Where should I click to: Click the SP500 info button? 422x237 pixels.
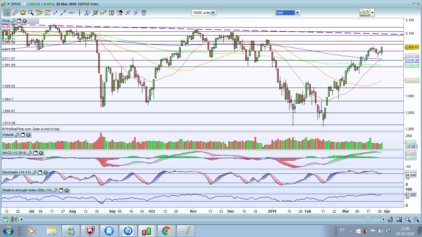coord(24,4)
